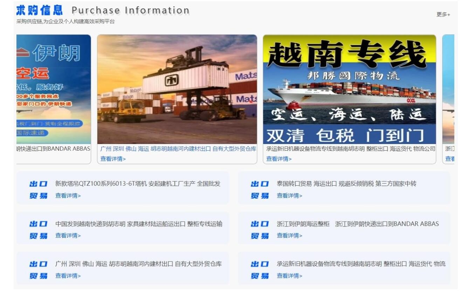Click 查看详情 under the 越南专线 card

pos(279,159)
